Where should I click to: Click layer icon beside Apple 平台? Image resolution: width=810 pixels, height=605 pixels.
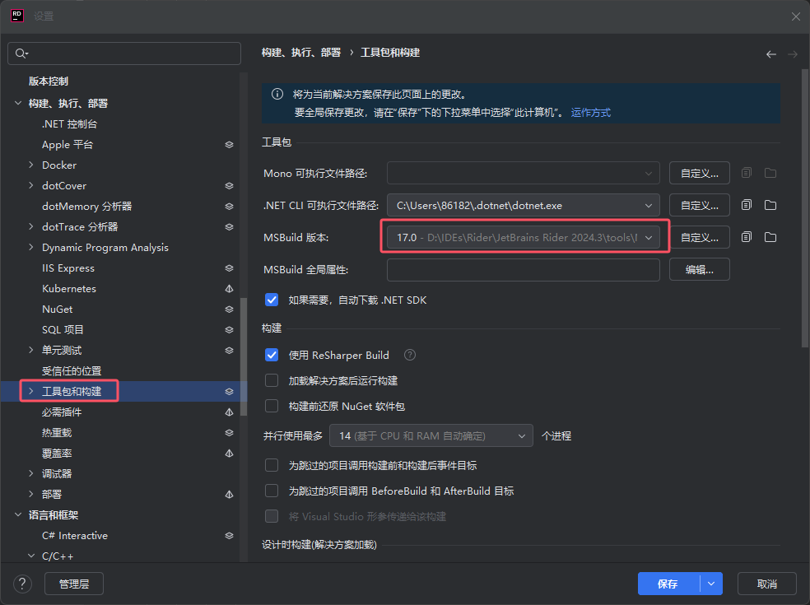229,145
